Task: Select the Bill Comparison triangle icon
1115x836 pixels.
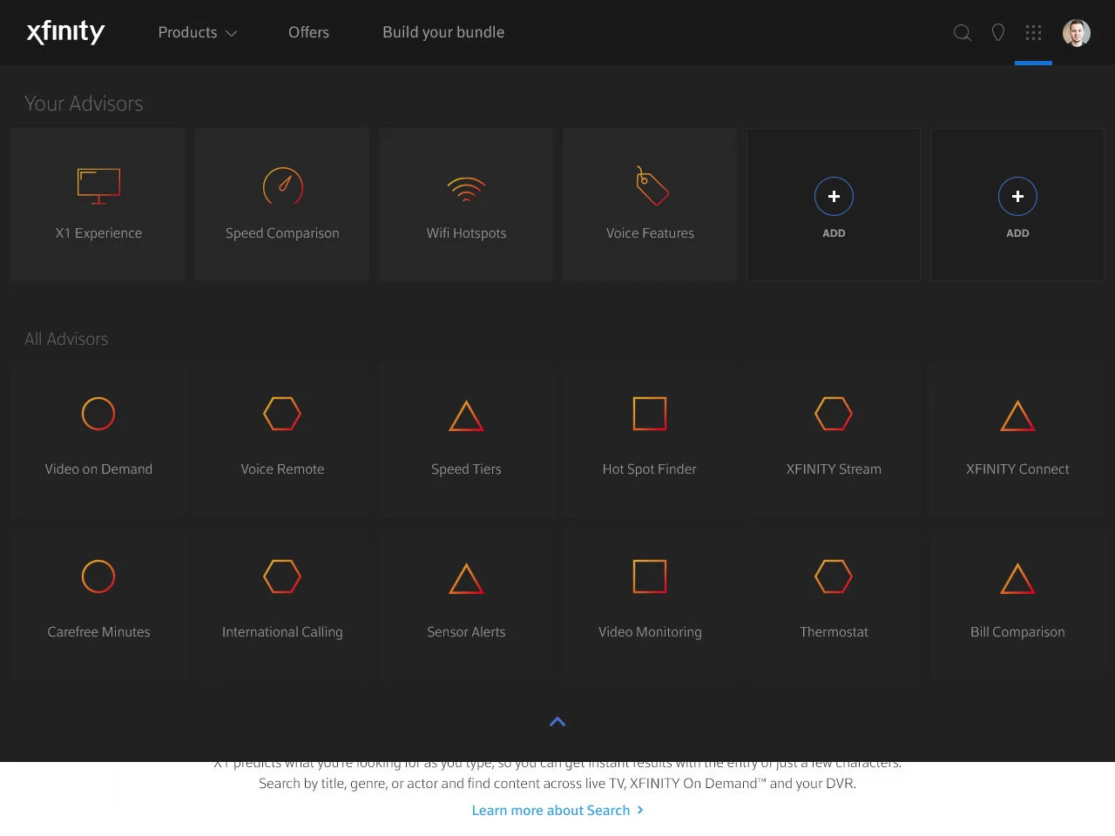Action: (x=1017, y=579)
